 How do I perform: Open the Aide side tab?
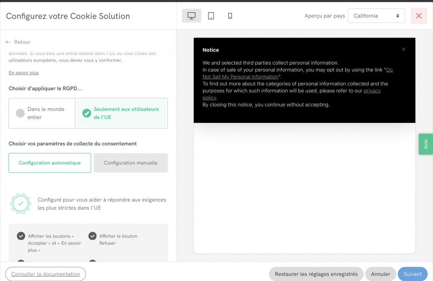pos(425,144)
